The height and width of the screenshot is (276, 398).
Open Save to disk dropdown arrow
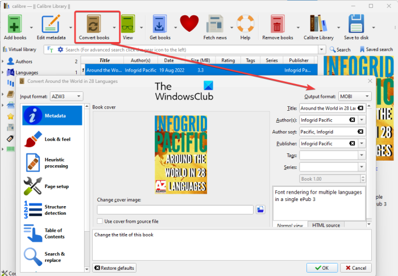pos(374,27)
